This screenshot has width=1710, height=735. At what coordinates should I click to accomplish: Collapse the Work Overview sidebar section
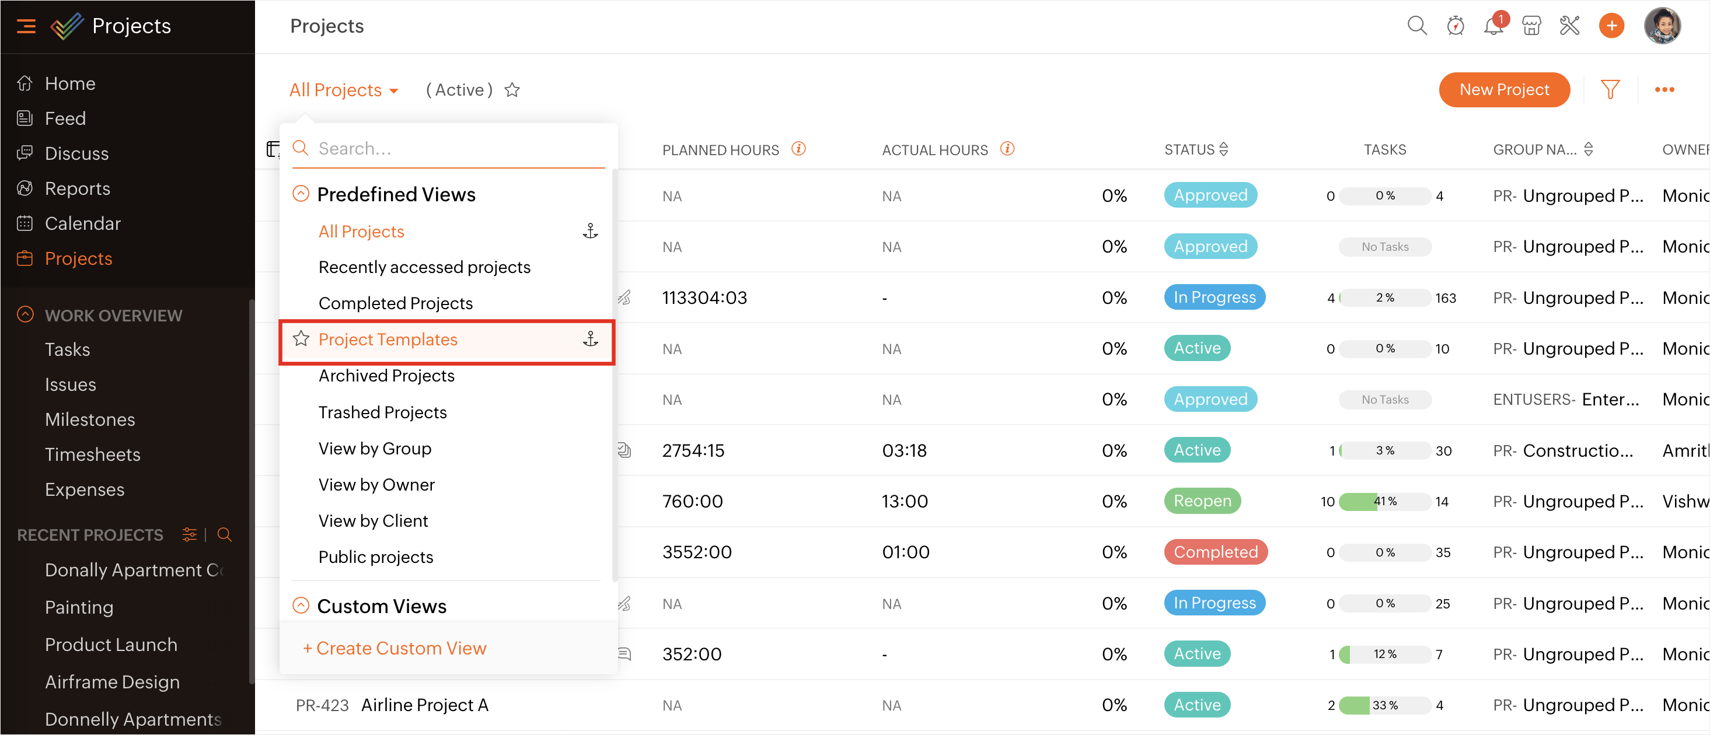coord(25,314)
